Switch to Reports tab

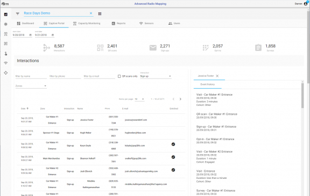coord(118,23)
